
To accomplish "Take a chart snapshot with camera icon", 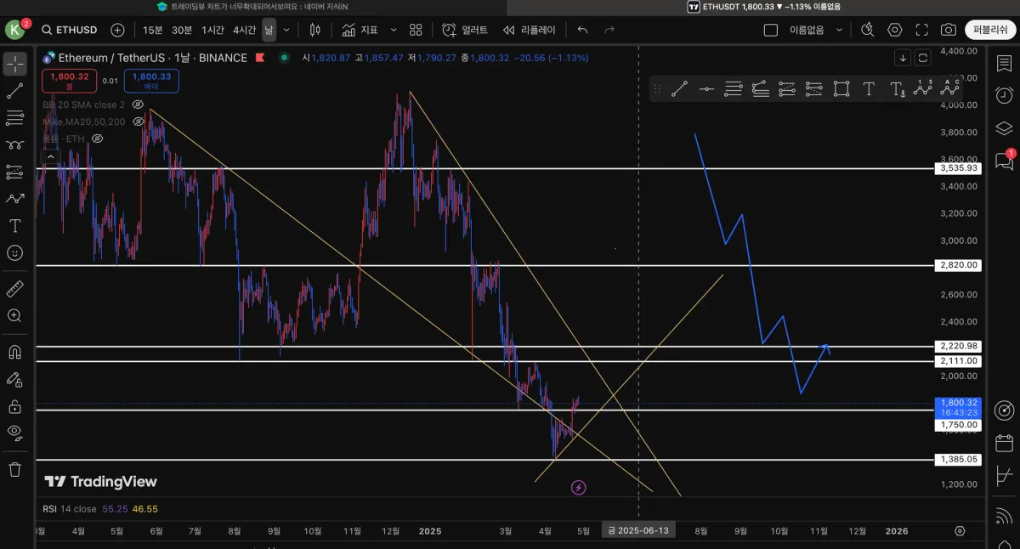I will (x=948, y=30).
